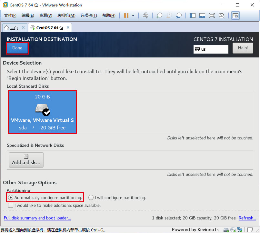Screen dimensions: 260x233
Task: Click the "Specialized & Network Disks" heading
Action: [35, 145]
